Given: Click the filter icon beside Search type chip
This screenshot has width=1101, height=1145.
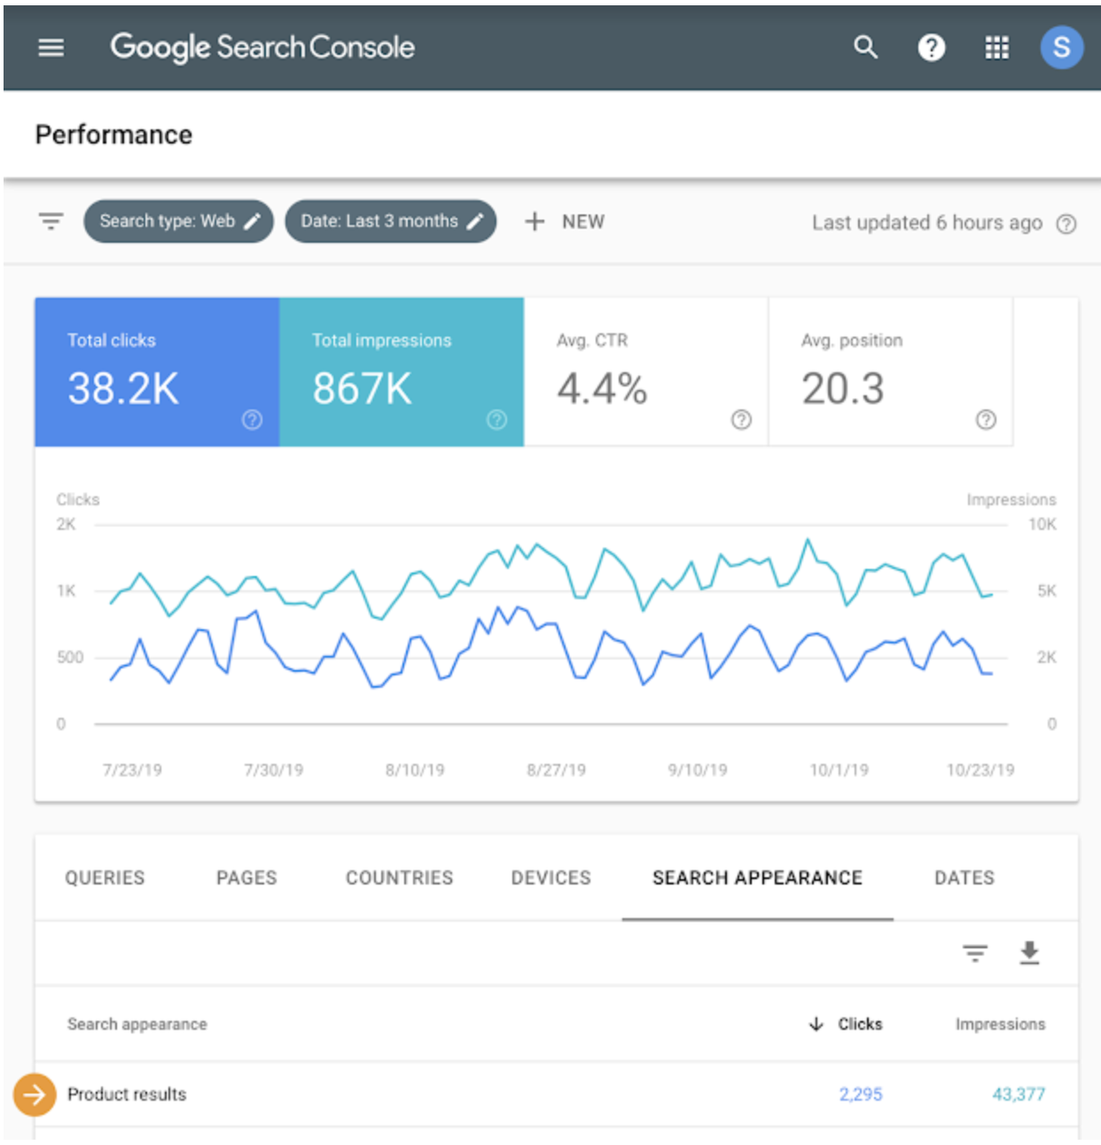Looking at the screenshot, I should coord(51,221).
